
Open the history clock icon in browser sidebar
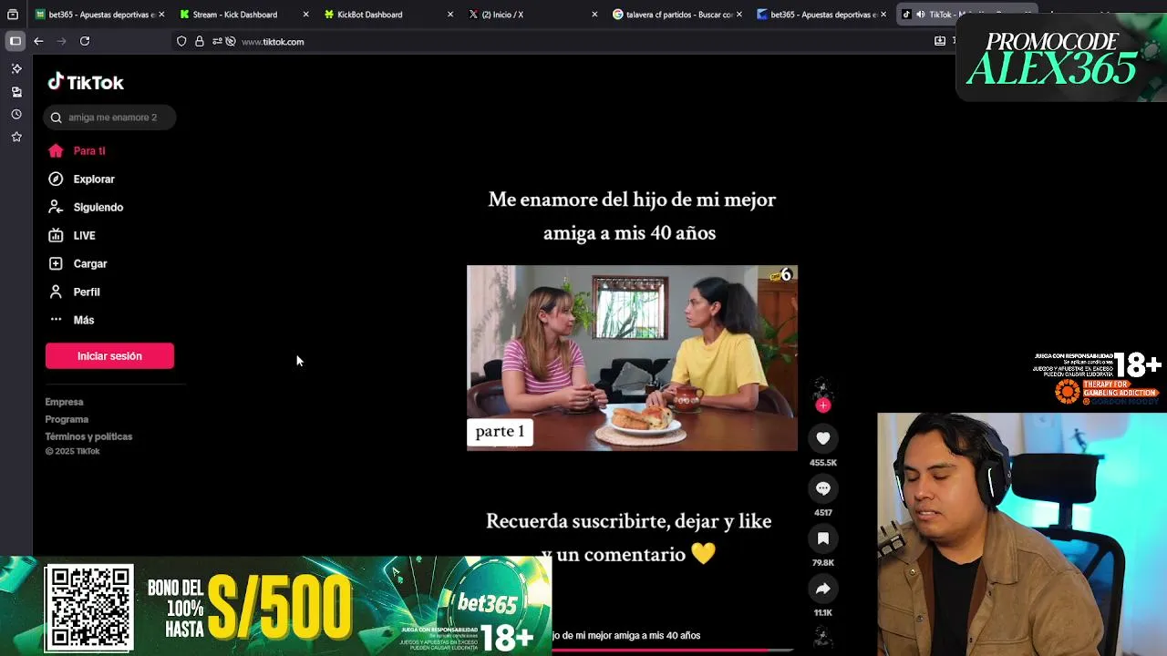point(16,115)
